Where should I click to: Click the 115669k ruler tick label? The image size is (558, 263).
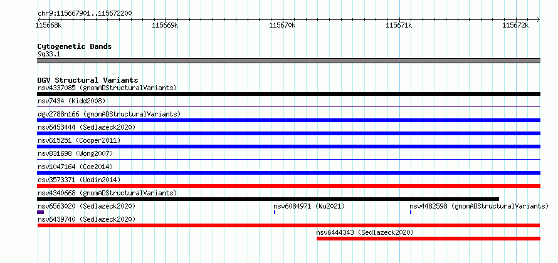[x=165, y=25]
